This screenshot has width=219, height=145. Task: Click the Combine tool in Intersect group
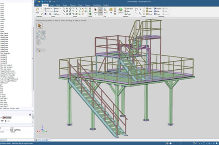tap(120, 11)
